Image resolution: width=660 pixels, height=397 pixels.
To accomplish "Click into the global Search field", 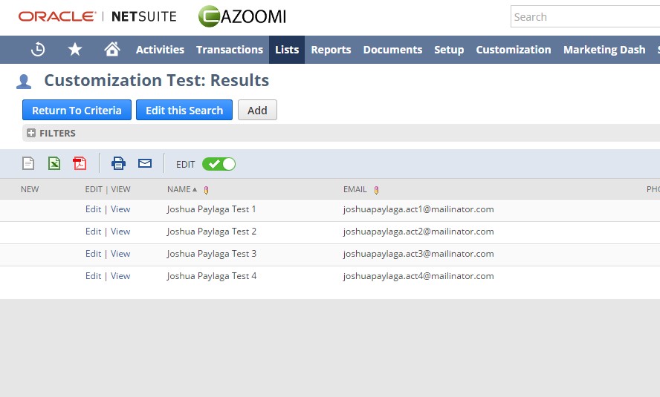I will (x=583, y=17).
